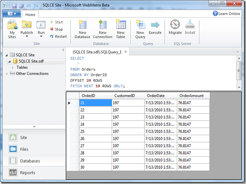
Task: Sort by OrderID column header
Action: 95,96
